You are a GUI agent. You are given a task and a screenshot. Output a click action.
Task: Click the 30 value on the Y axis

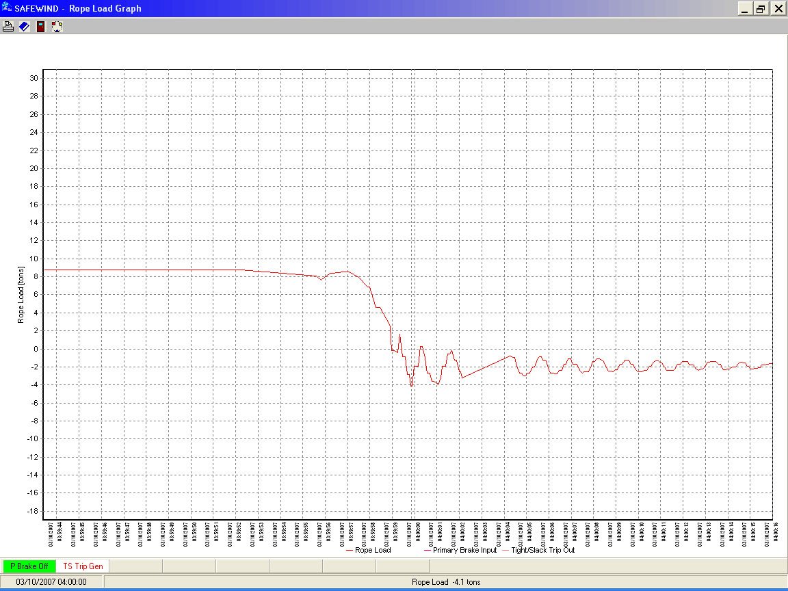point(33,78)
